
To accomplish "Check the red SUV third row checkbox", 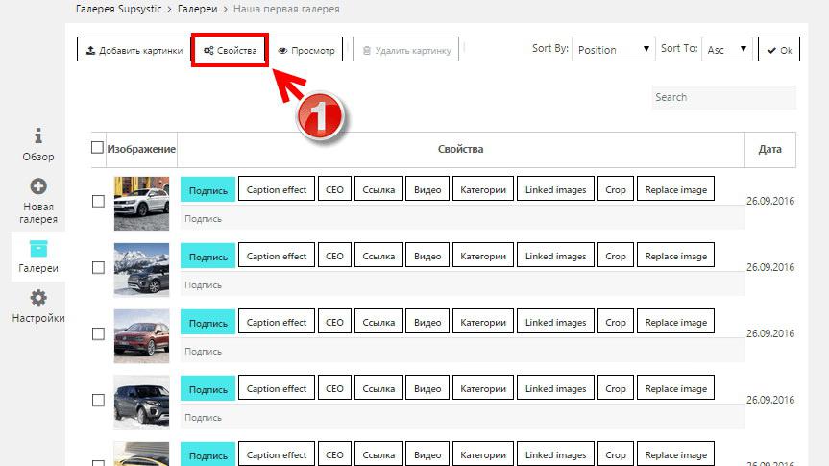I will (x=98, y=334).
